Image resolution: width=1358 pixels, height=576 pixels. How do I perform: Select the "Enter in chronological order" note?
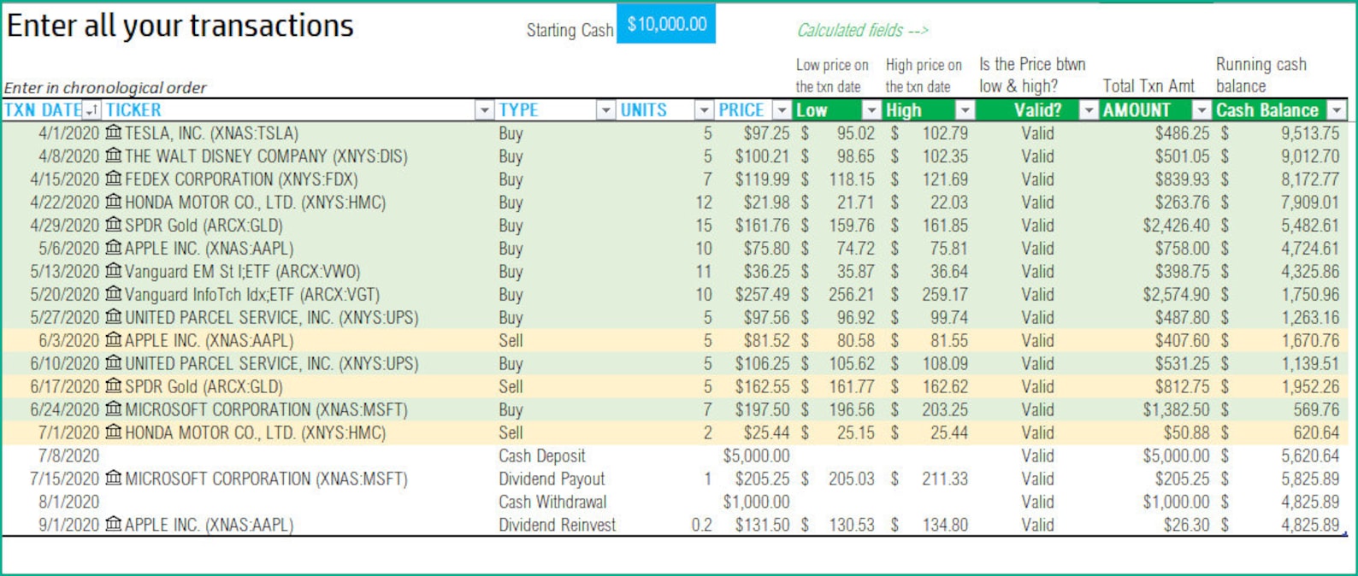(x=105, y=87)
